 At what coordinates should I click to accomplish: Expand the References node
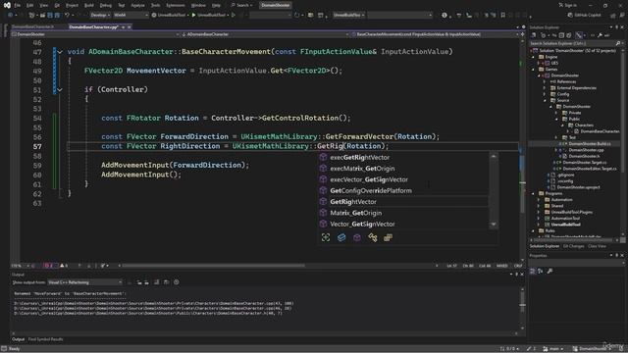click(545, 81)
